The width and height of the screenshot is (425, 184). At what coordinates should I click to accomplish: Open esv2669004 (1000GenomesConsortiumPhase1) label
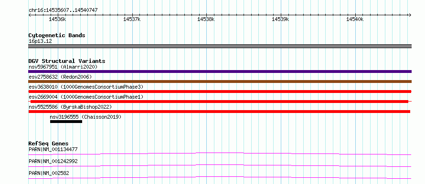pyautogui.click(x=86, y=97)
